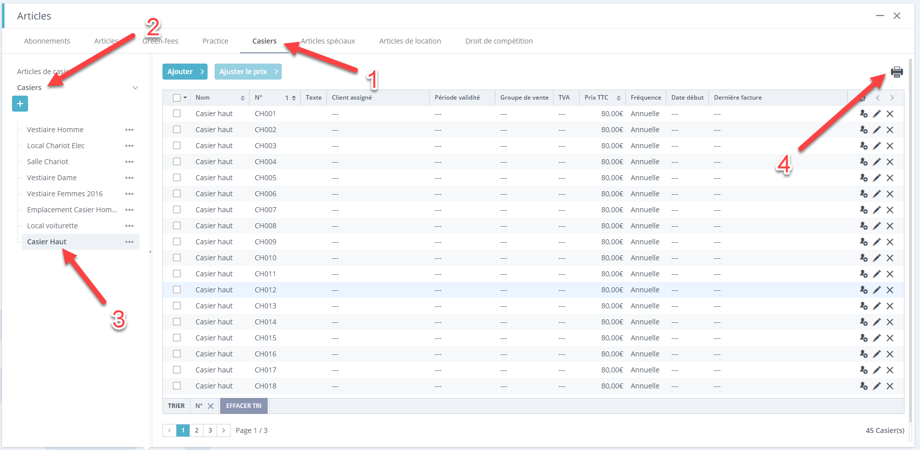Open select-all checkbox dropdown arrow
The height and width of the screenshot is (450, 920).
click(x=185, y=98)
